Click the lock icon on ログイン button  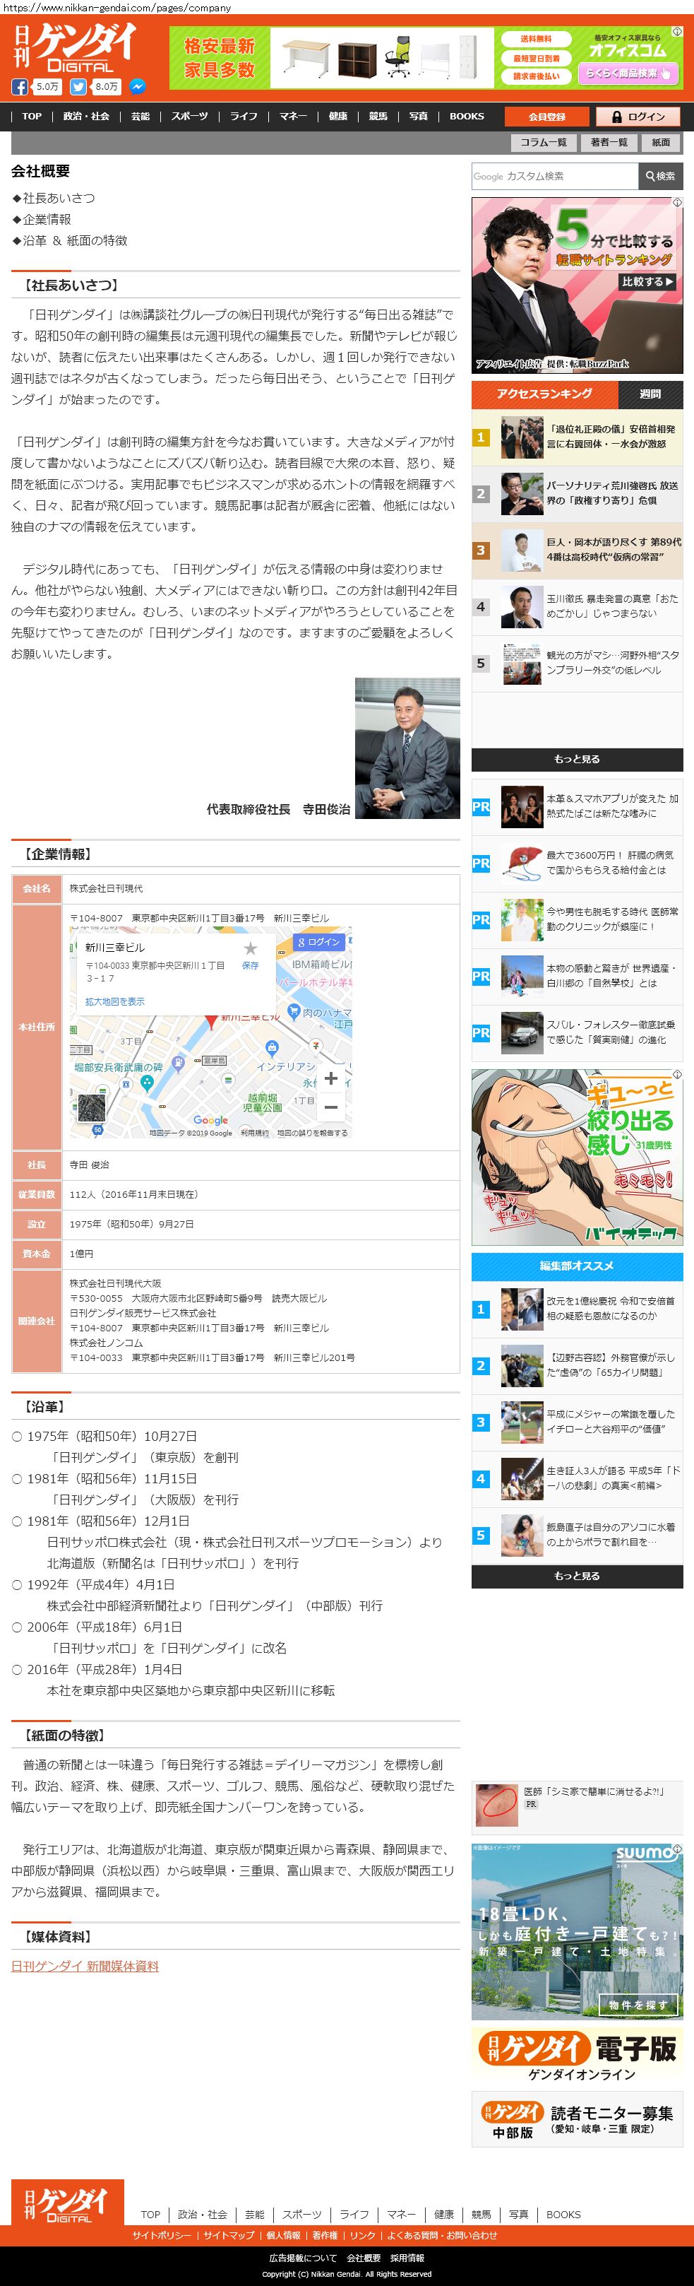point(616,117)
